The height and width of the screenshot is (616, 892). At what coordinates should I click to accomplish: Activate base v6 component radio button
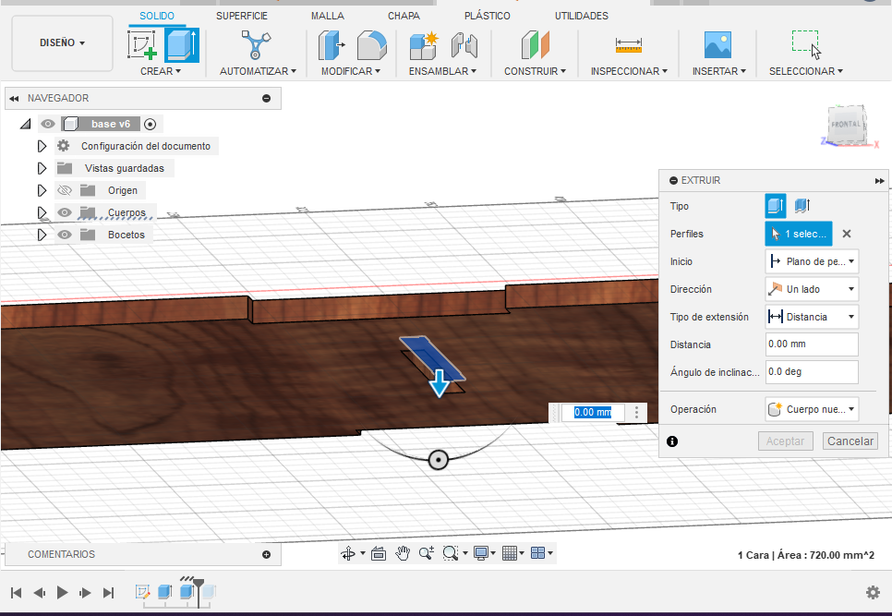(x=151, y=124)
